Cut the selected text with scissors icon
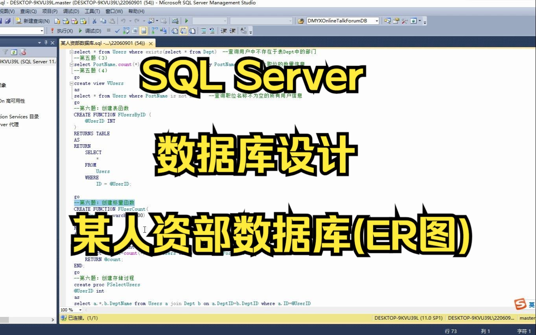The width and height of the screenshot is (536, 335). coord(94,21)
